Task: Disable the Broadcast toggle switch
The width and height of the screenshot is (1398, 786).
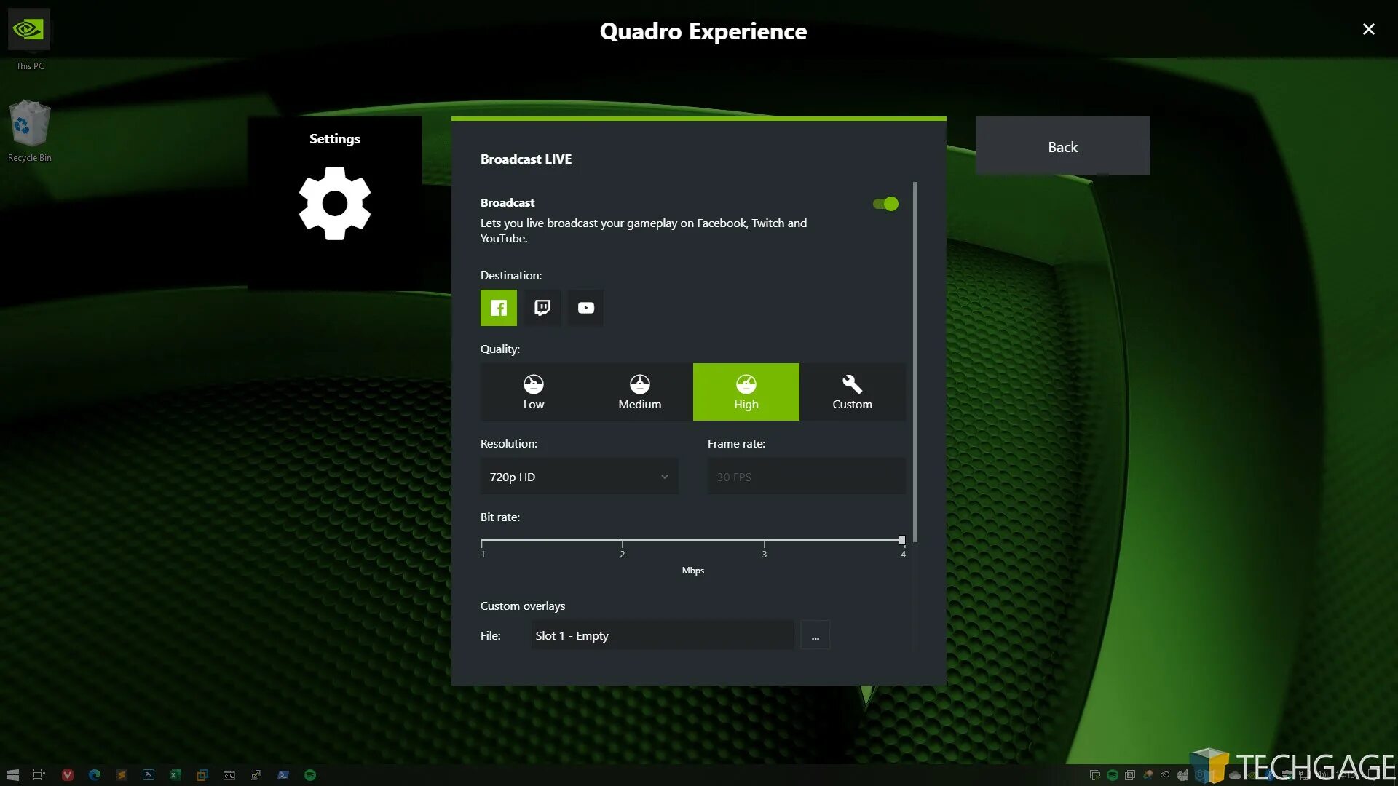Action: 886,204
